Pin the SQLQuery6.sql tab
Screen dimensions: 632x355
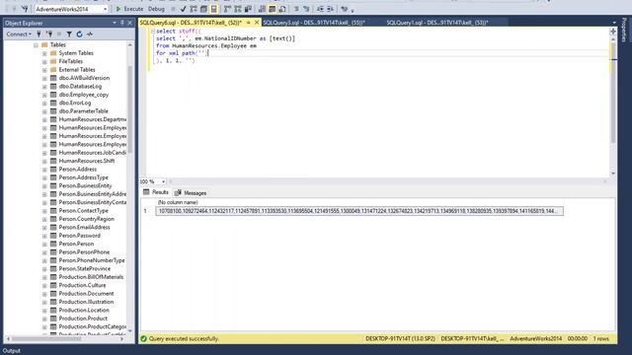(x=249, y=23)
